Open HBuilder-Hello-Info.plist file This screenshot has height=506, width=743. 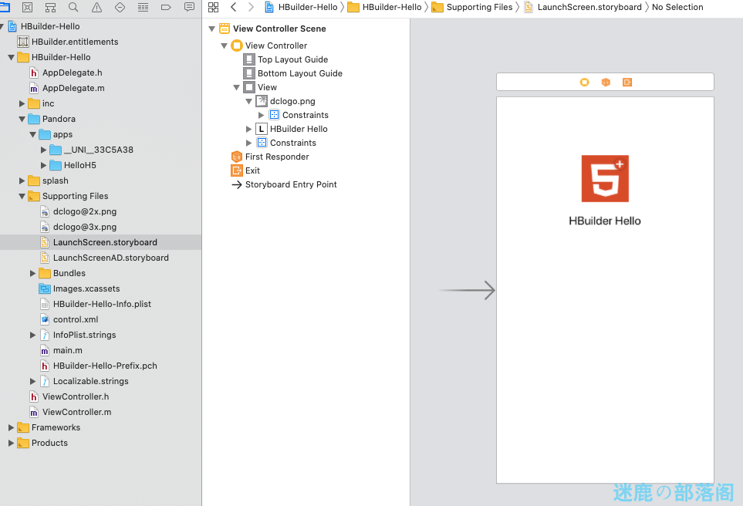click(102, 304)
